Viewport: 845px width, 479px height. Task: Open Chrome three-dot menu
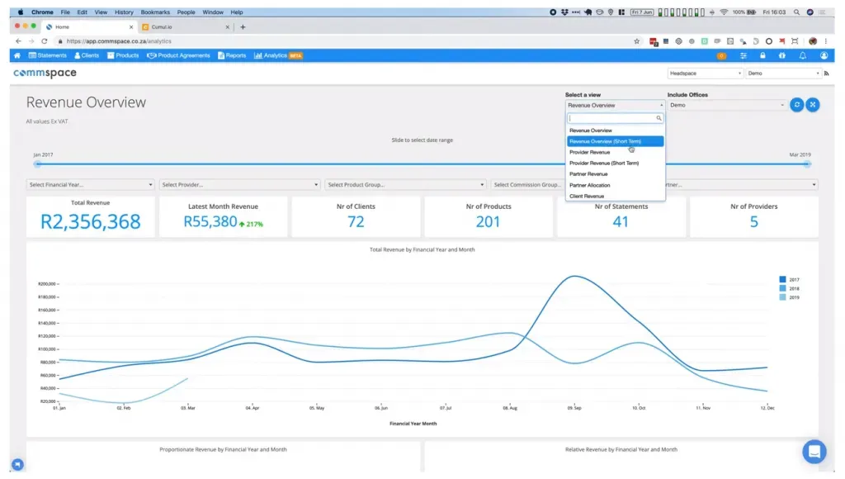(825, 41)
